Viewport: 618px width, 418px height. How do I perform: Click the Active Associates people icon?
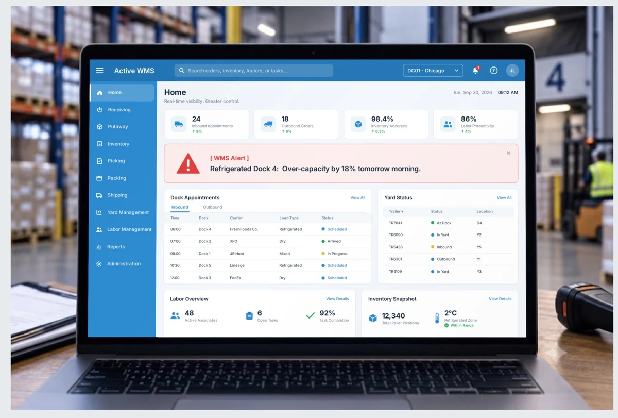[x=175, y=316]
